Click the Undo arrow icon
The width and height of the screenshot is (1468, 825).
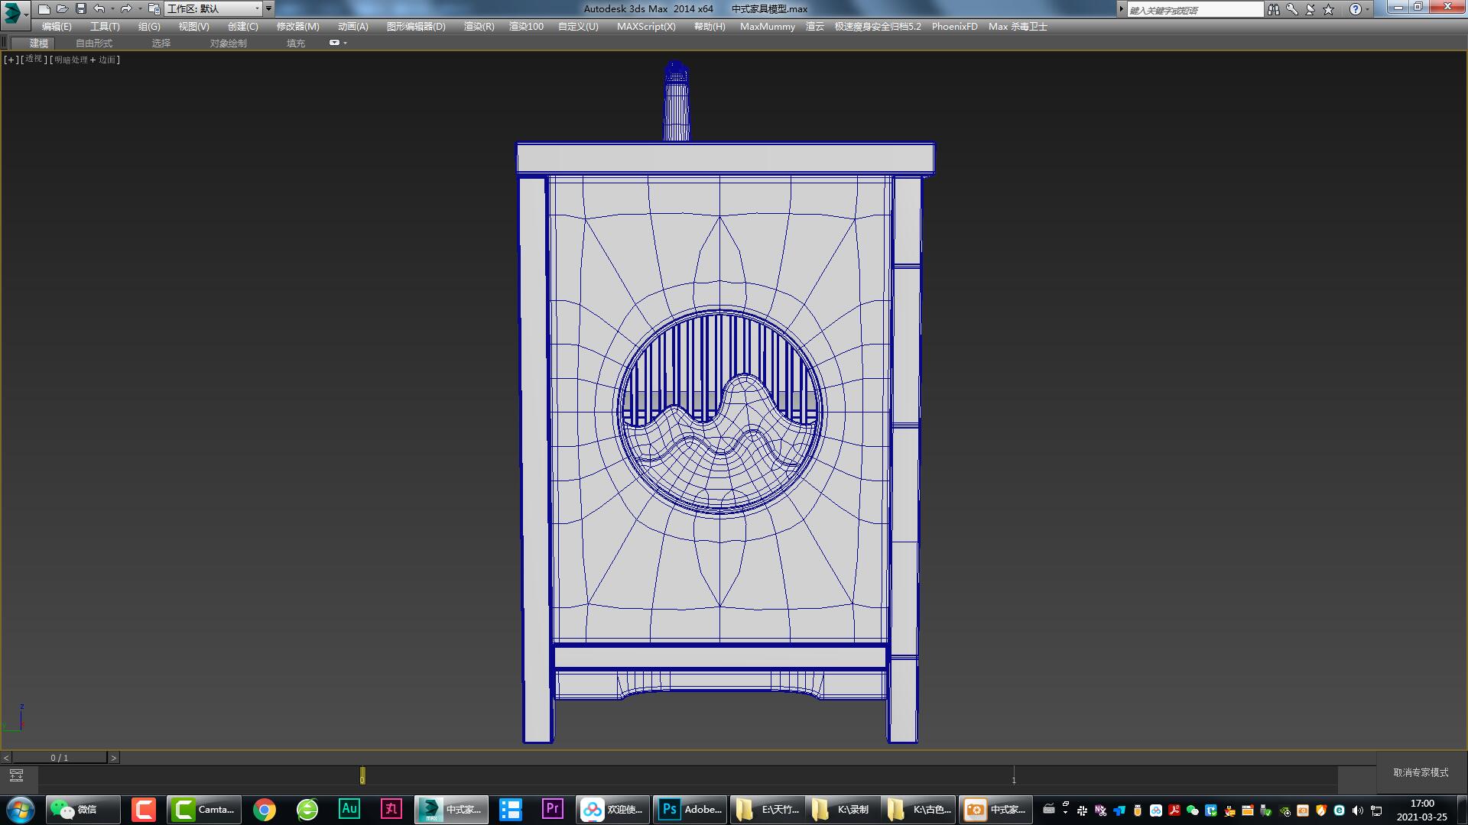tap(99, 9)
